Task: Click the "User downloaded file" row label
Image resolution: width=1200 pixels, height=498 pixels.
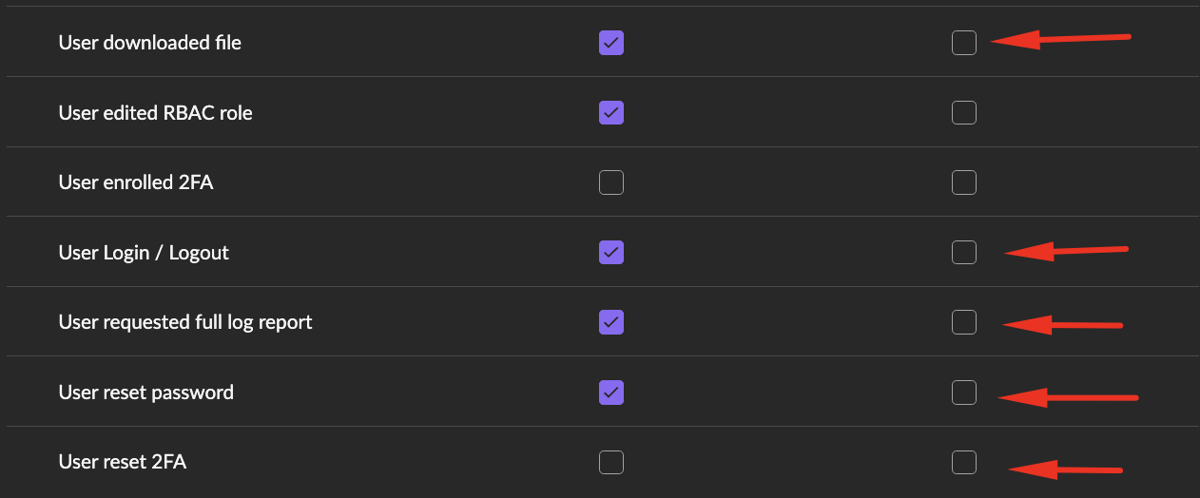Action: [x=150, y=43]
